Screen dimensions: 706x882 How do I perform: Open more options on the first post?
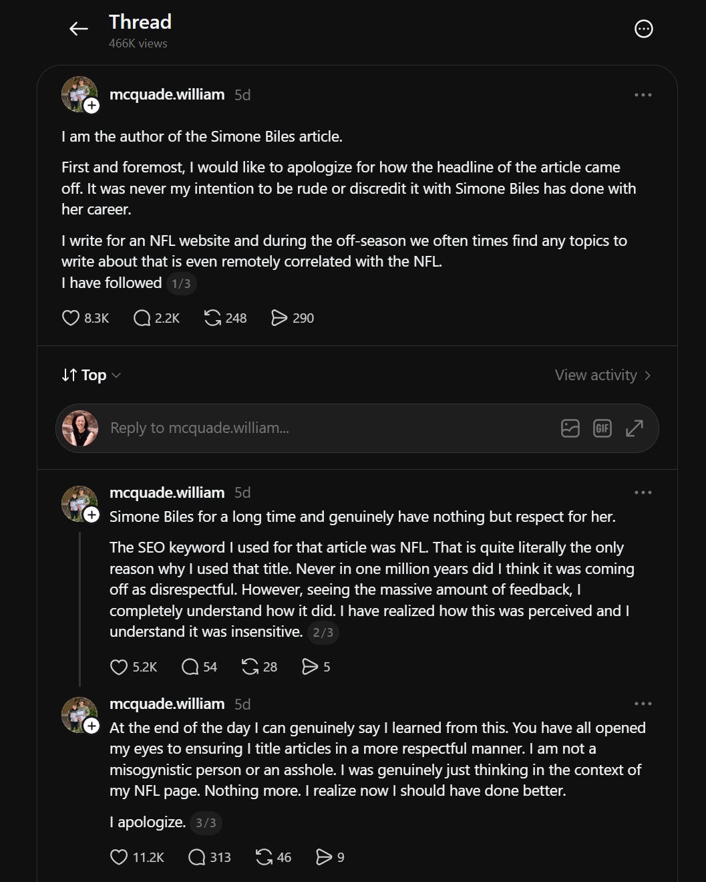pyautogui.click(x=643, y=95)
